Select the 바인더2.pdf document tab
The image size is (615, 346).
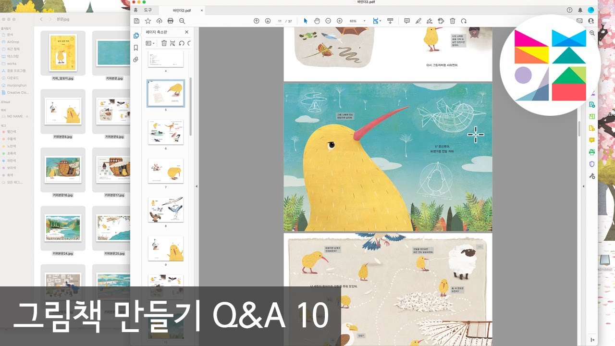coord(182,10)
